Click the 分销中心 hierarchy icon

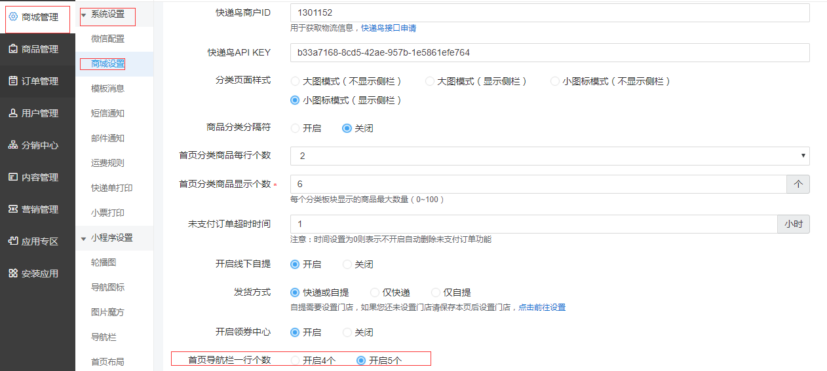13,145
